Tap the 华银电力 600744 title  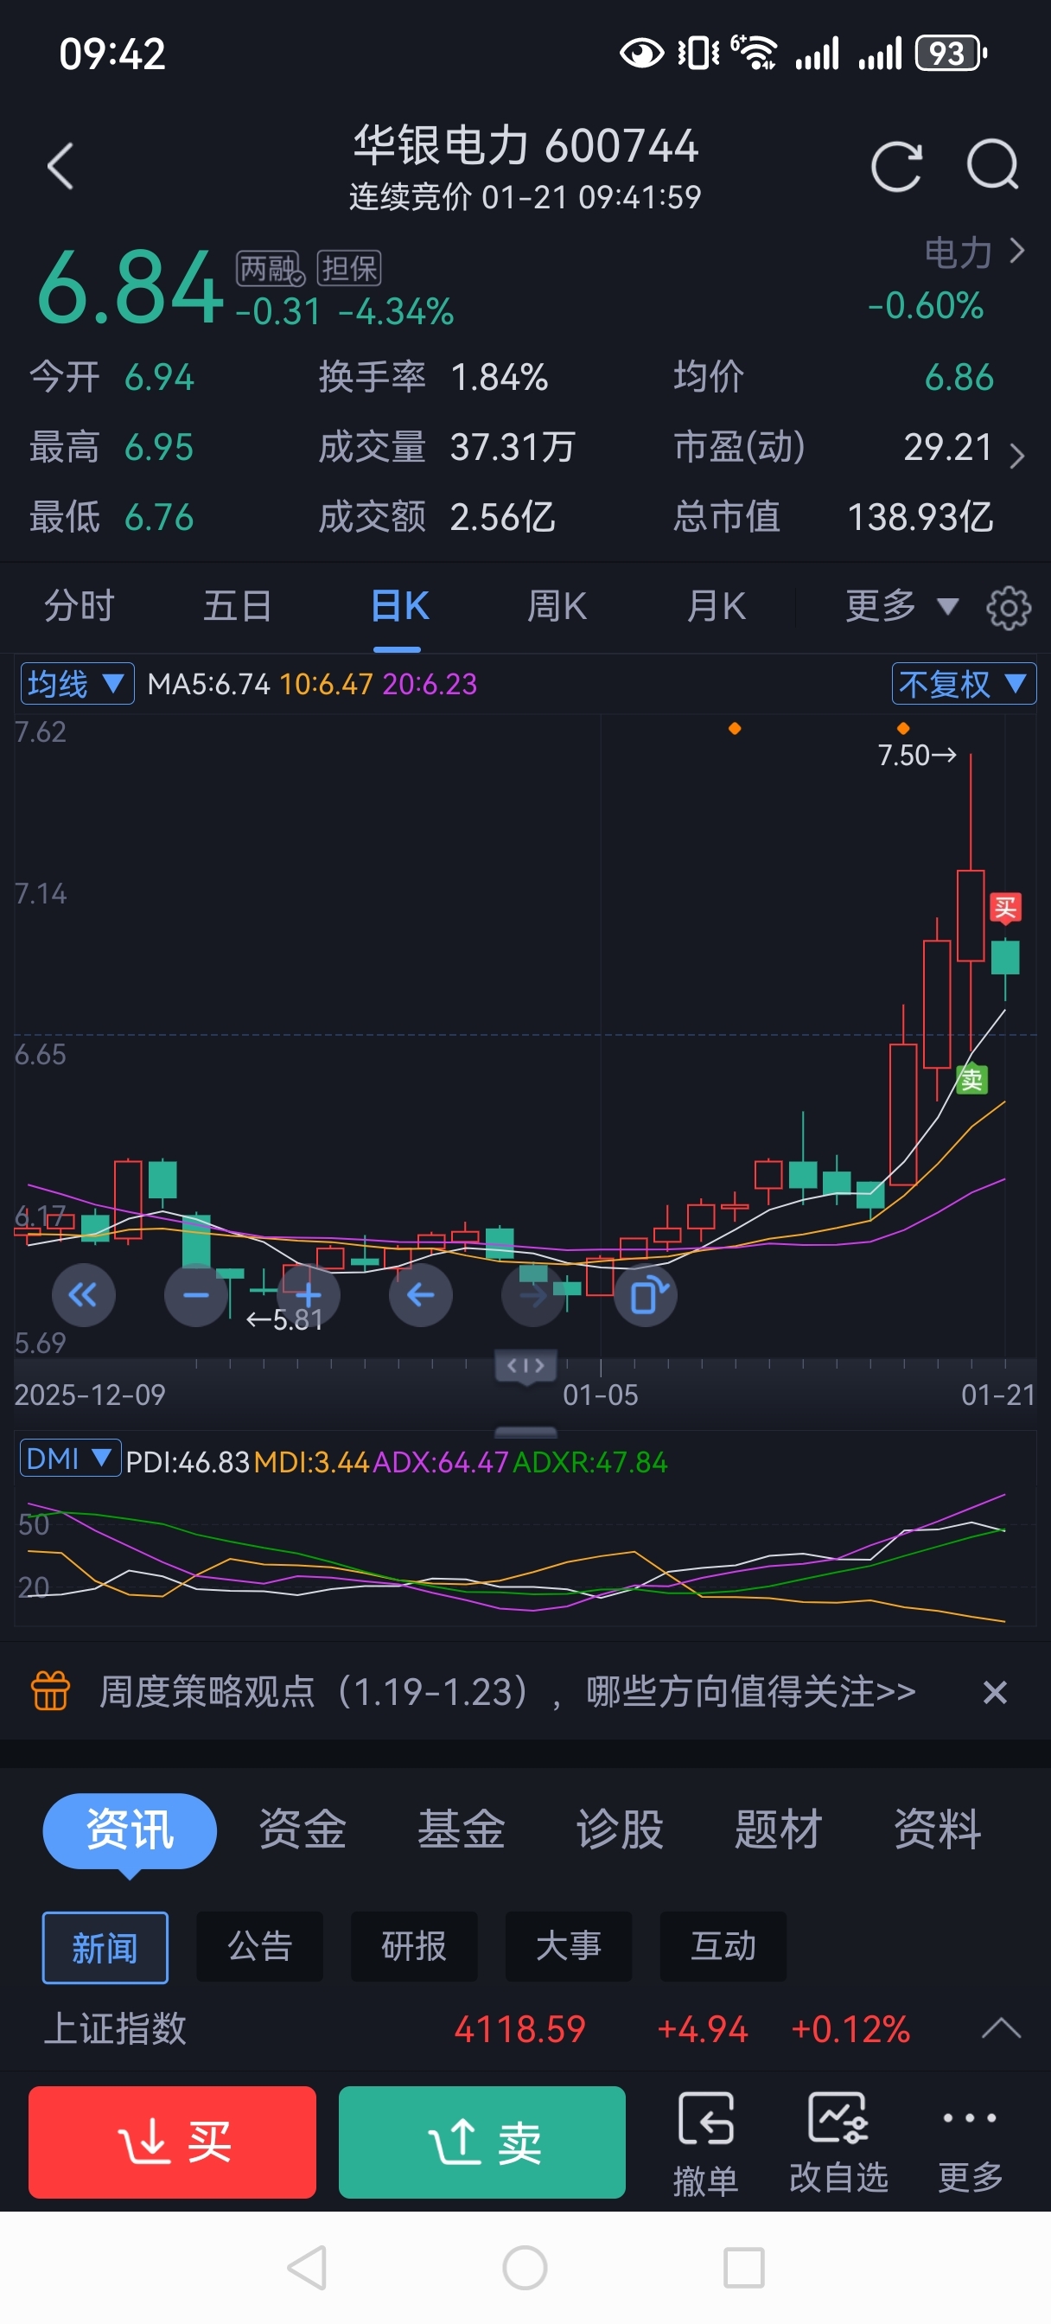click(x=525, y=146)
